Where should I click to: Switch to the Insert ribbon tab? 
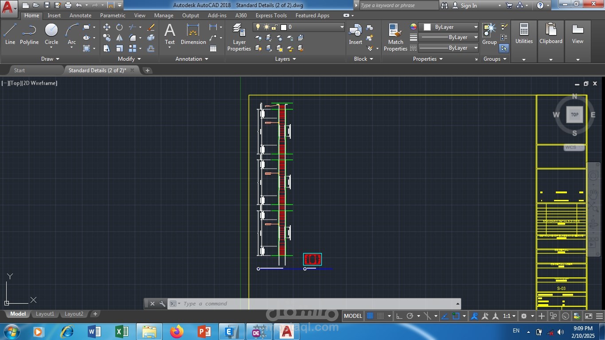54,16
